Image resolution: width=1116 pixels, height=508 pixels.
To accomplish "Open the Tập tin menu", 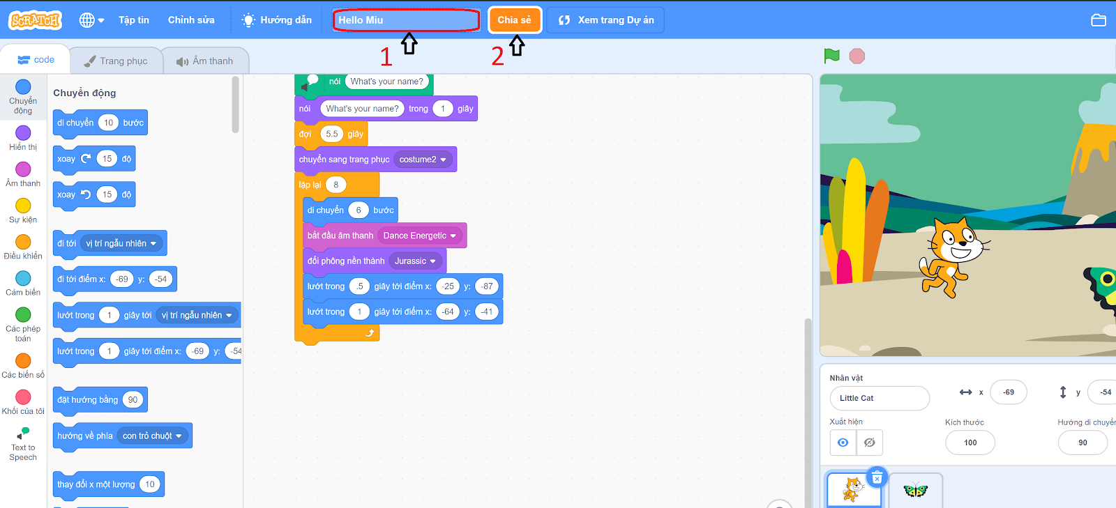I will pos(133,20).
